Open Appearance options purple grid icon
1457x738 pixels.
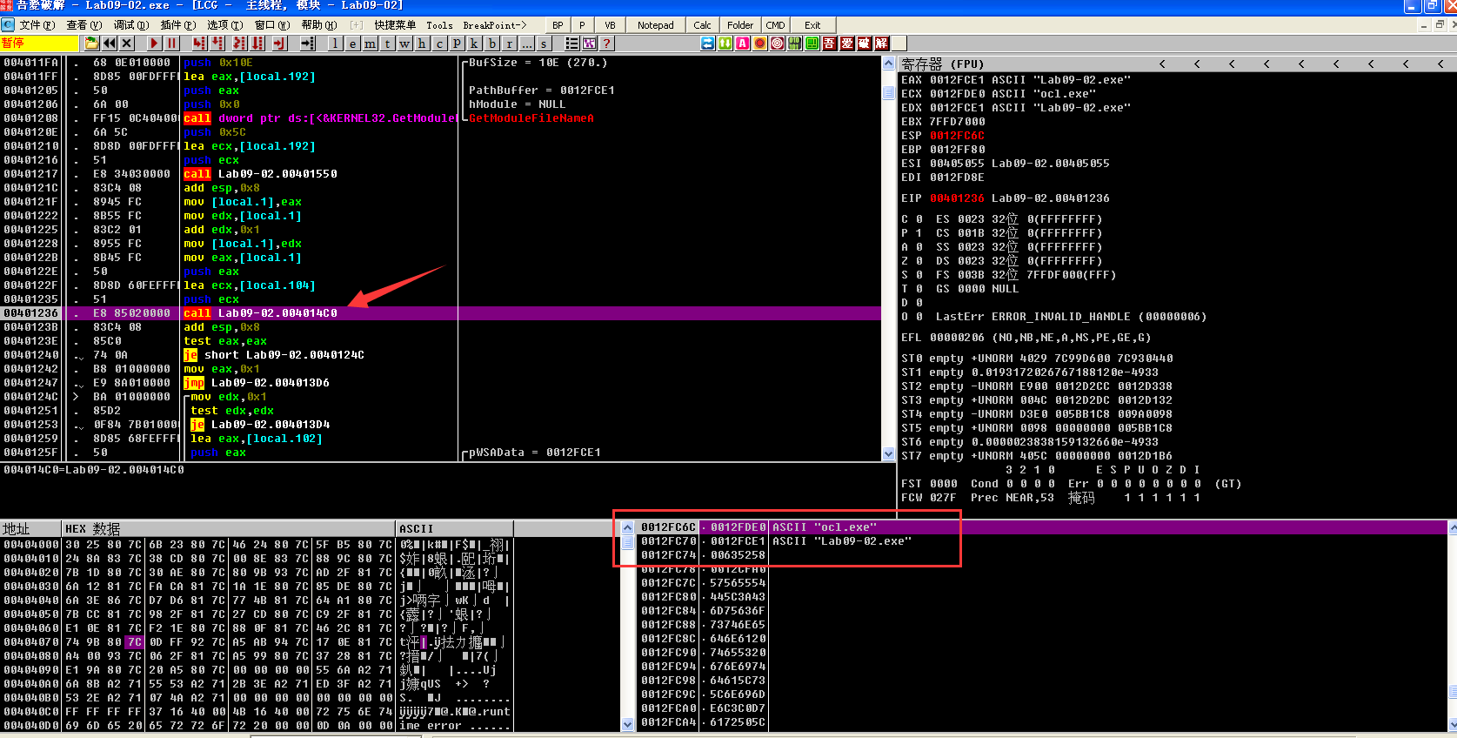coord(589,43)
